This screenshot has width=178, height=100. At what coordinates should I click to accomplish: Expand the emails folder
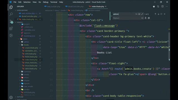pyautogui.click(x=20, y=74)
